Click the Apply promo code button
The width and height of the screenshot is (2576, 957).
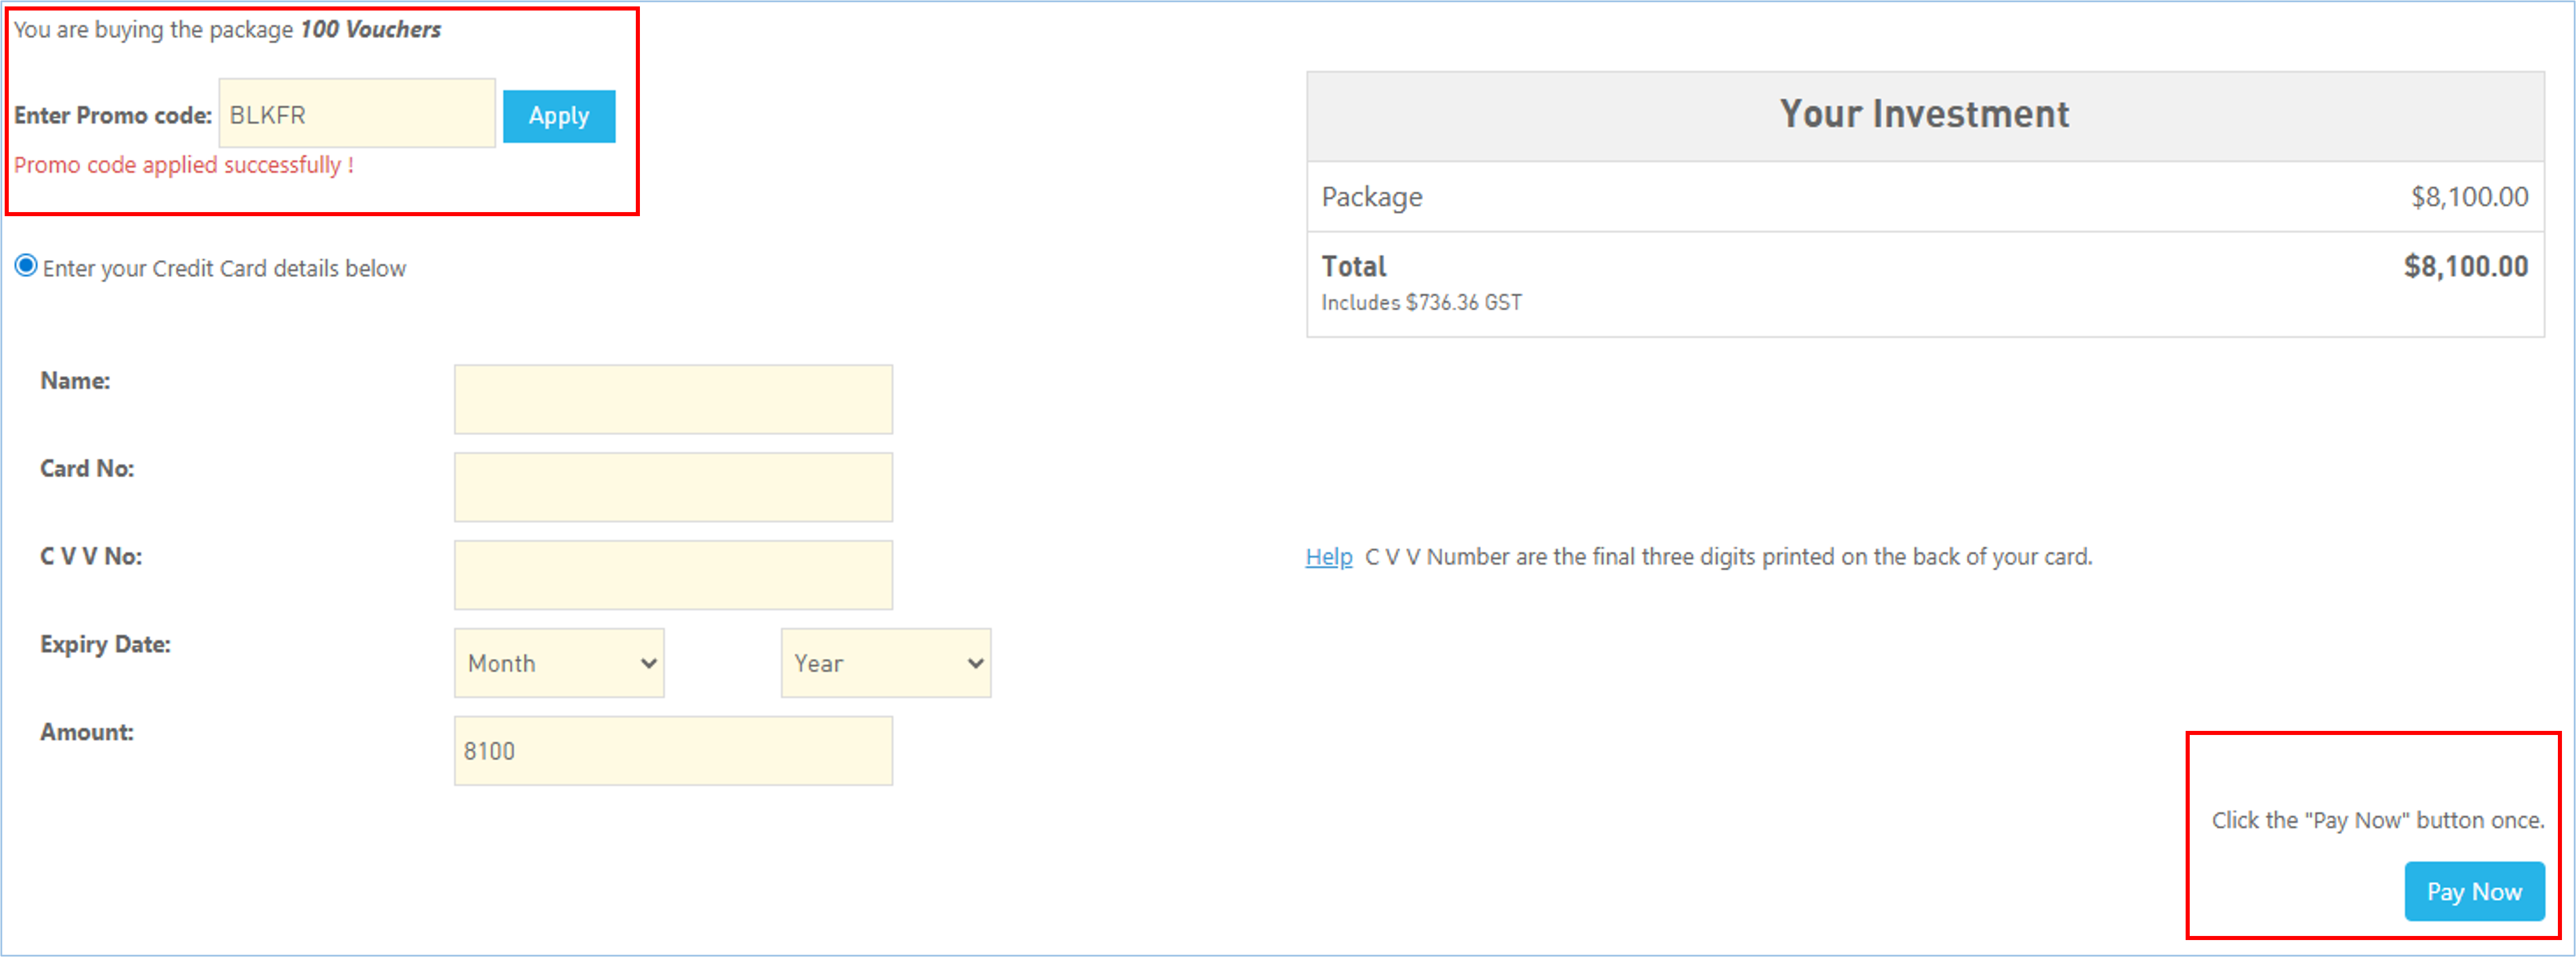[x=558, y=116]
